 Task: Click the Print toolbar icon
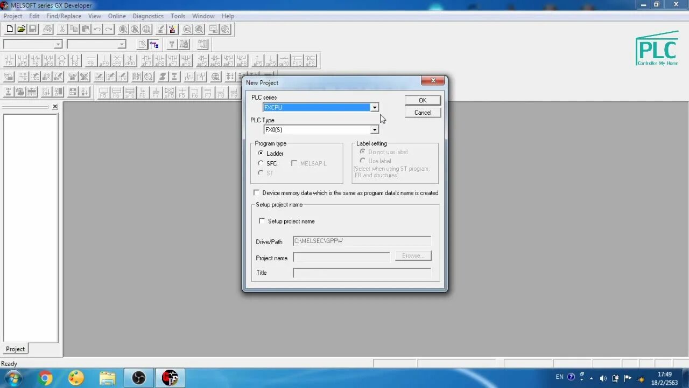[x=47, y=29]
